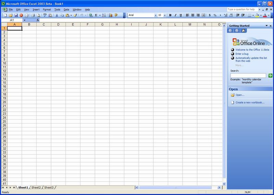The height and width of the screenshot is (195, 274).
Task: Open the Font Color palette dropdown arrow
Action: click(269, 15)
